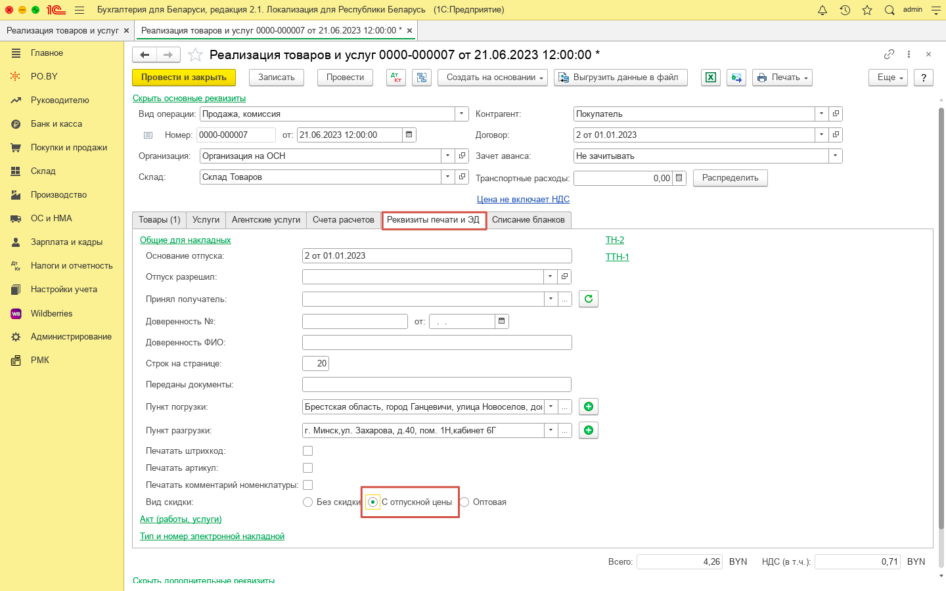Image resolution: width=946 pixels, height=591 pixels.
Task: Expand Отпуск разрешил dropdown arrow
Action: coord(551,276)
